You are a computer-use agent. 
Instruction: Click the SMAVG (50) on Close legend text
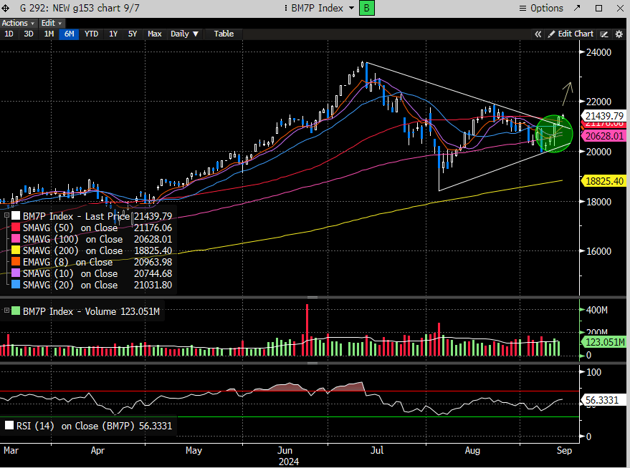70,228
